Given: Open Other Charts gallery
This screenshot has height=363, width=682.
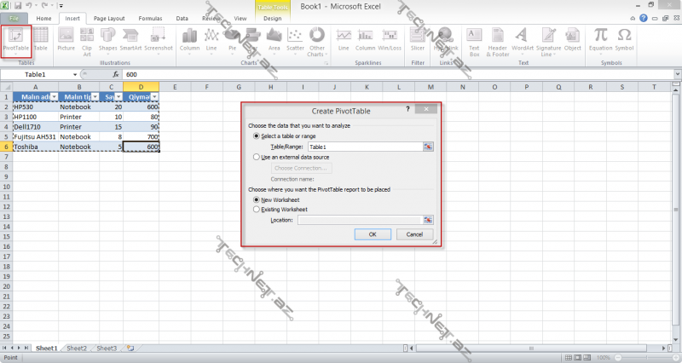Looking at the screenshot, I should pyautogui.click(x=316, y=41).
